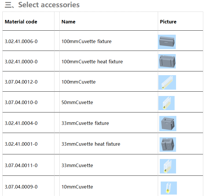Click material code 3.07.04.0009-0
205x196 pixels.
(21, 187)
